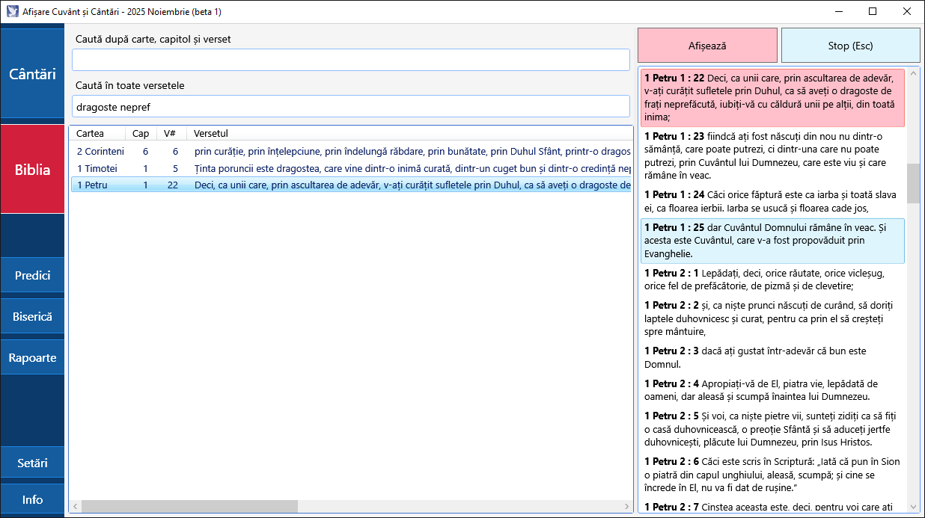Click the vertical scrollbar of the verse panel
Viewport: 925px width, 518px height.
click(x=914, y=182)
